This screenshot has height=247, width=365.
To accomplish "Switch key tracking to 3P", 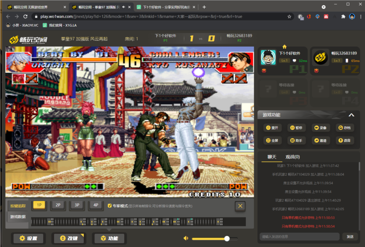I will click(77, 205).
